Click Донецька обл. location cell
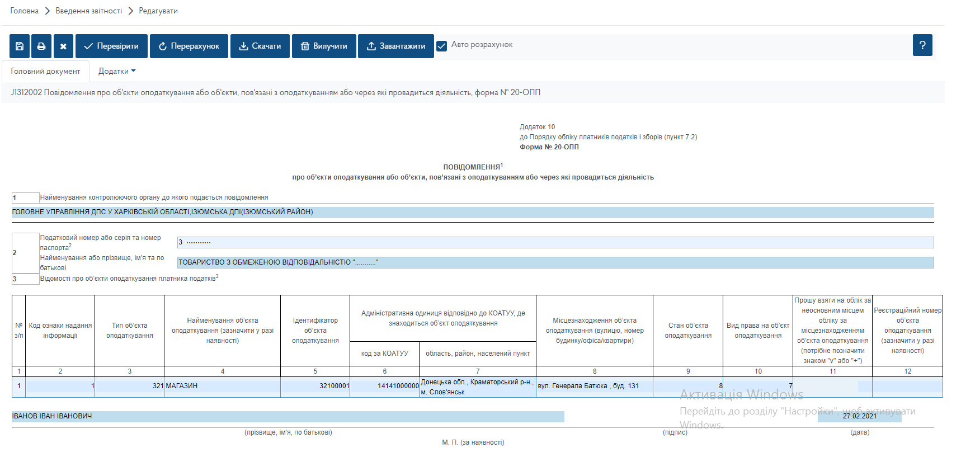This screenshot has height=457, width=961. [x=478, y=387]
